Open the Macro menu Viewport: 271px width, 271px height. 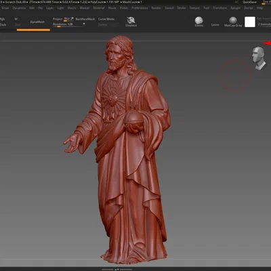coord(72,8)
